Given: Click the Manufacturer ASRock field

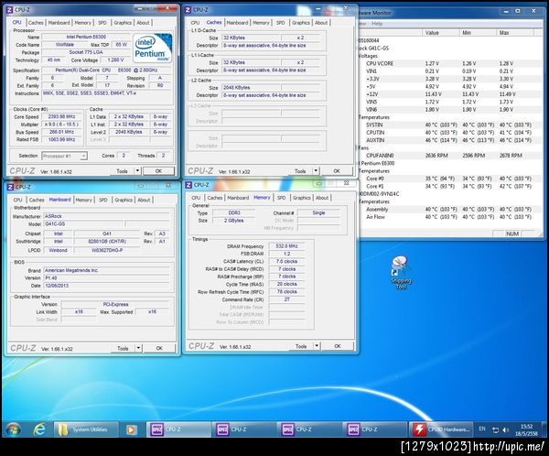Looking at the screenshot, I should tap(106, 216).
